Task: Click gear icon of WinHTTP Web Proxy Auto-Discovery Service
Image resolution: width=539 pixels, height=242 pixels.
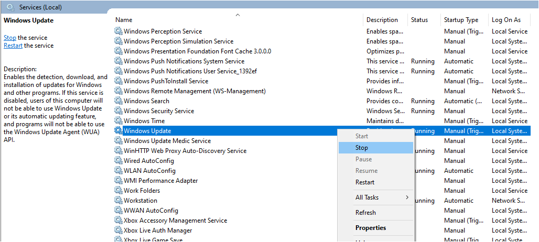Action: click(x=118, y=151)
